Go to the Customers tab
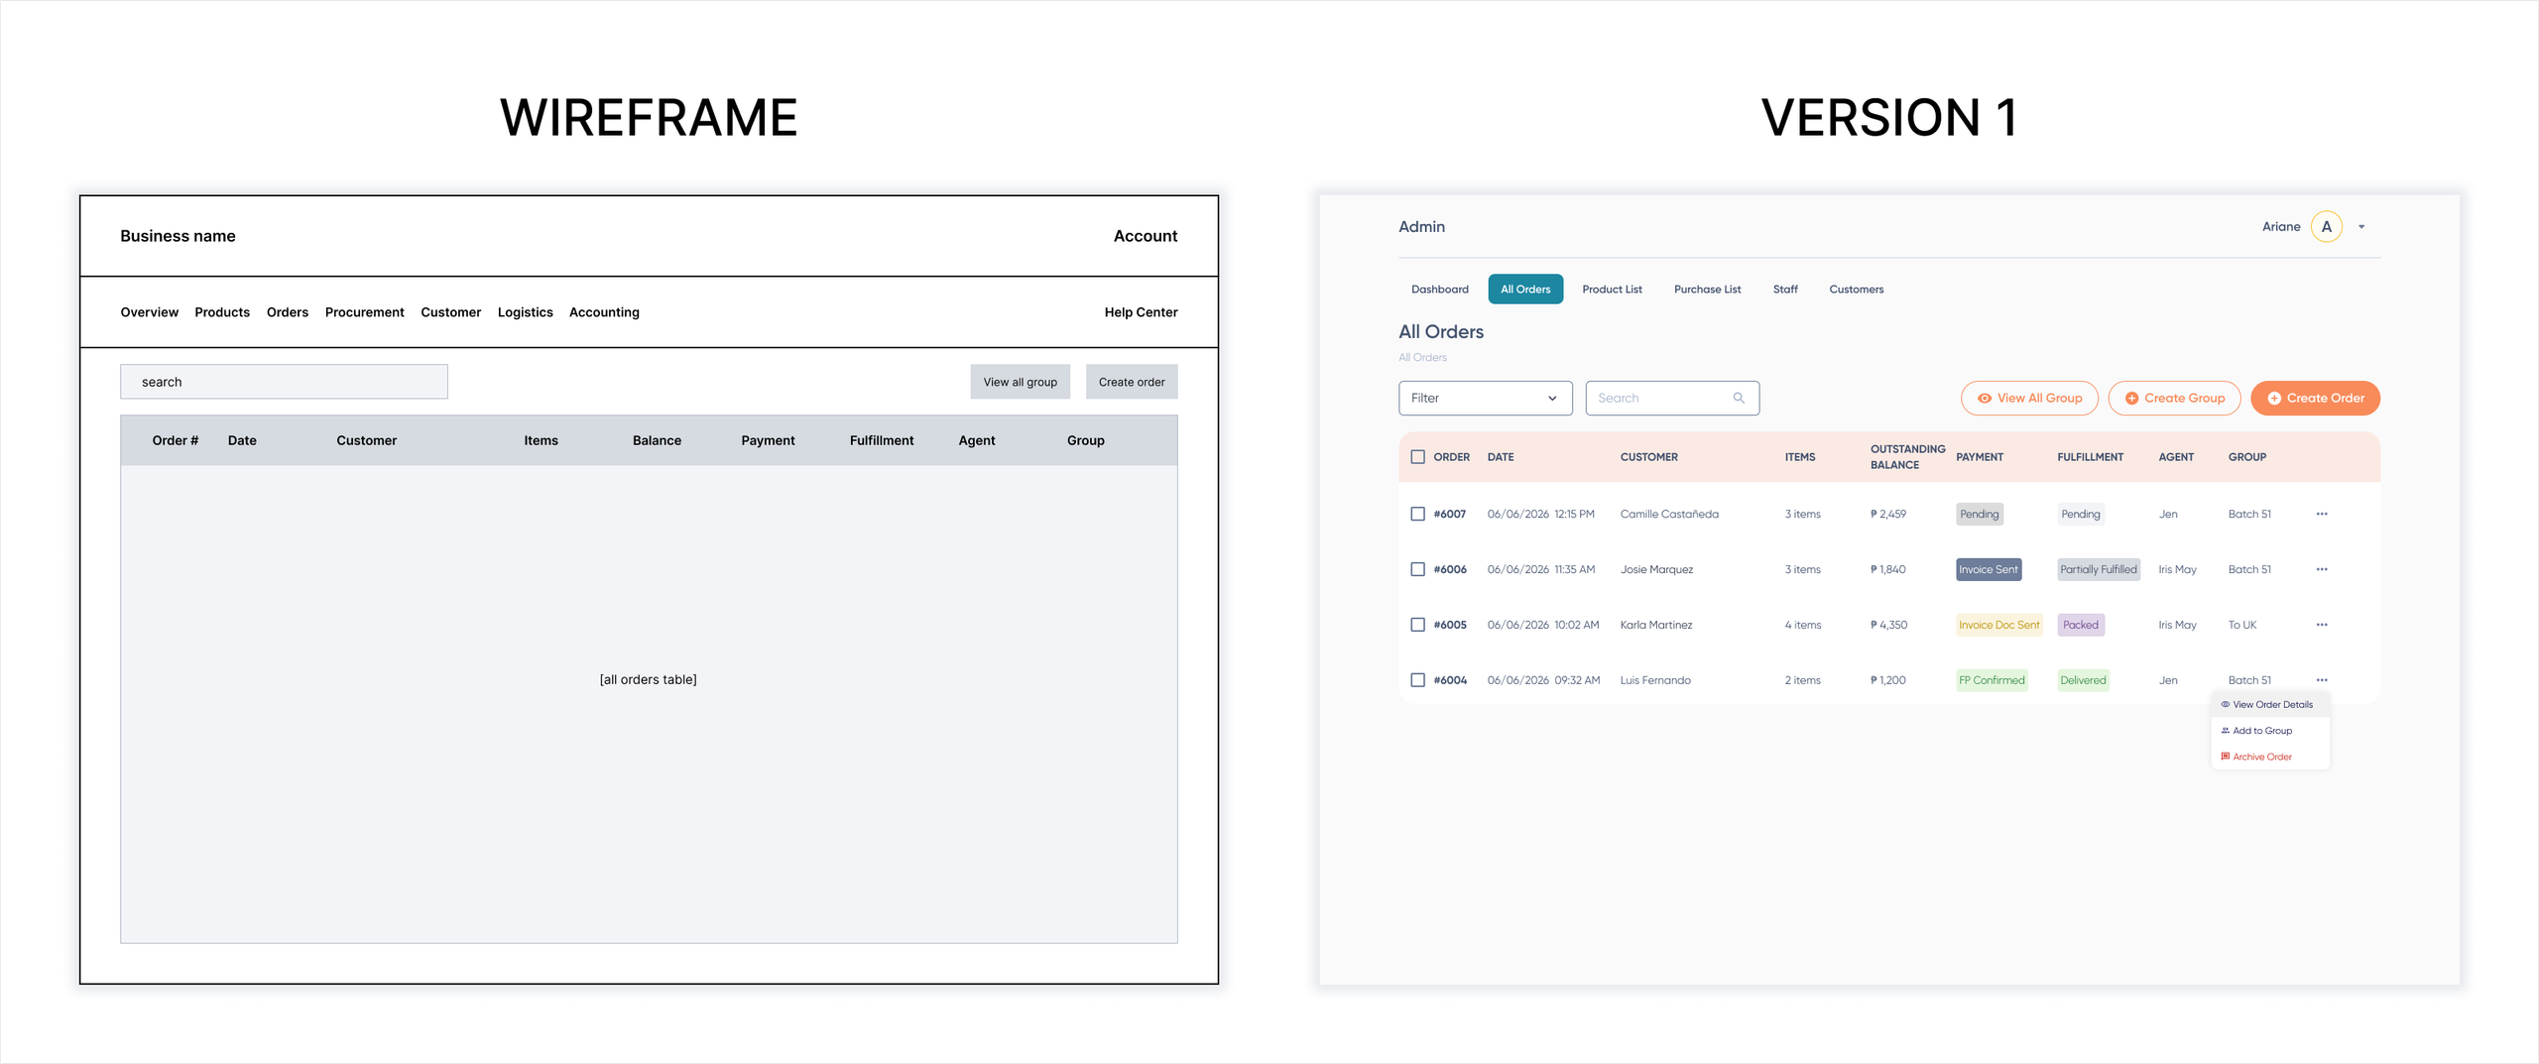The image size is (2539, 1064). tap(1856, 290)
